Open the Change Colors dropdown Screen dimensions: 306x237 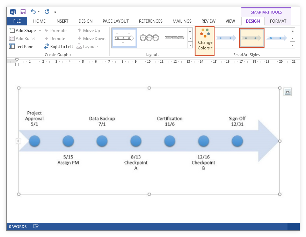click(205, 41)
